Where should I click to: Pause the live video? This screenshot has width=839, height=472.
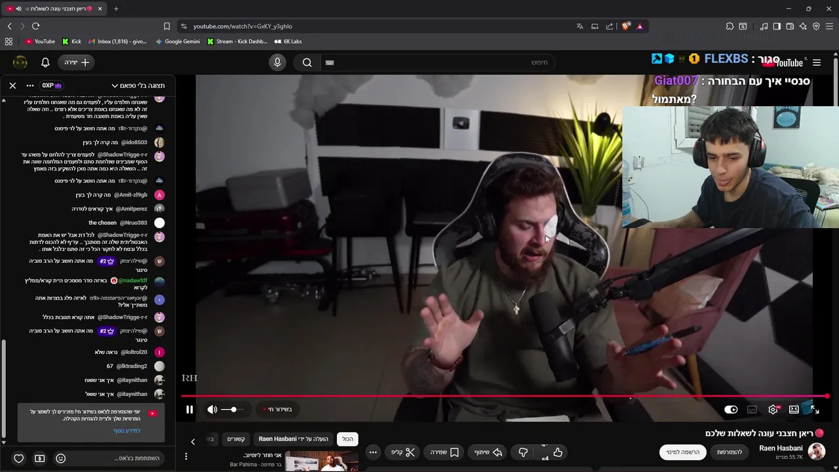[189, 410]
